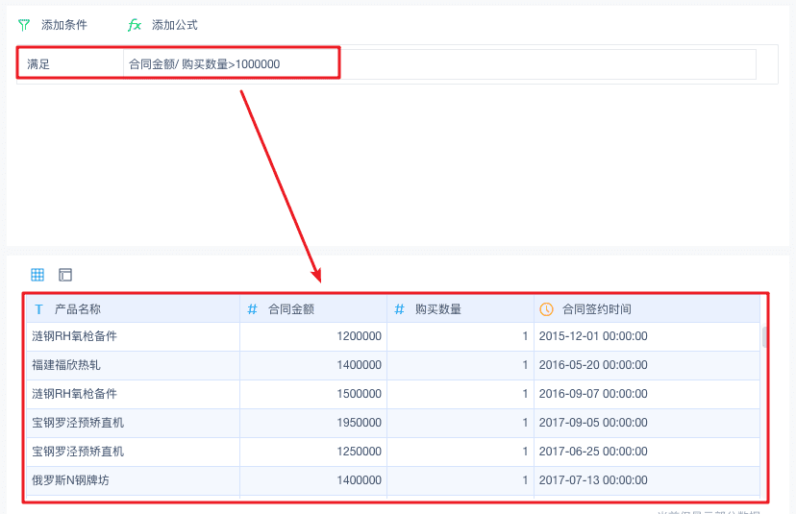The width and height of the screenshot is (796, 514).
Task: Select the 合同金额 column header
Action: [313, 309]
